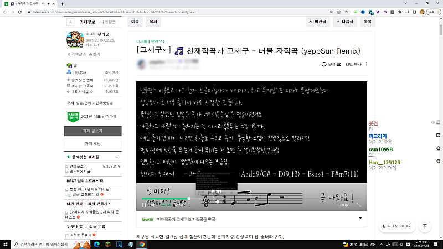
Task: Click the purple circle extension icon
Action: pyautogui.click(x=385, y=12)
